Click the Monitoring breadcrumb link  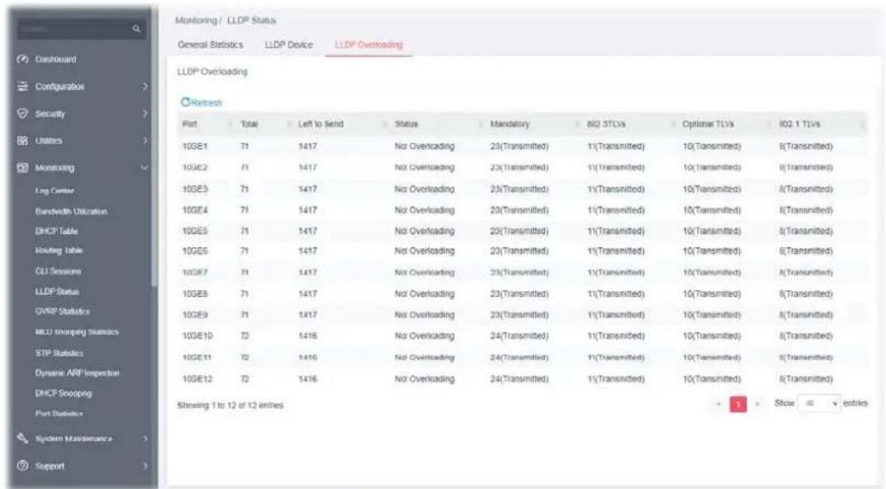pos(196,21)
